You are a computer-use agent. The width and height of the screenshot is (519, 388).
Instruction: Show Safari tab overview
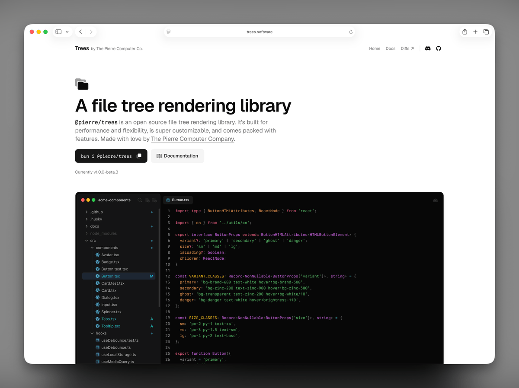click(x=486, y=32)
